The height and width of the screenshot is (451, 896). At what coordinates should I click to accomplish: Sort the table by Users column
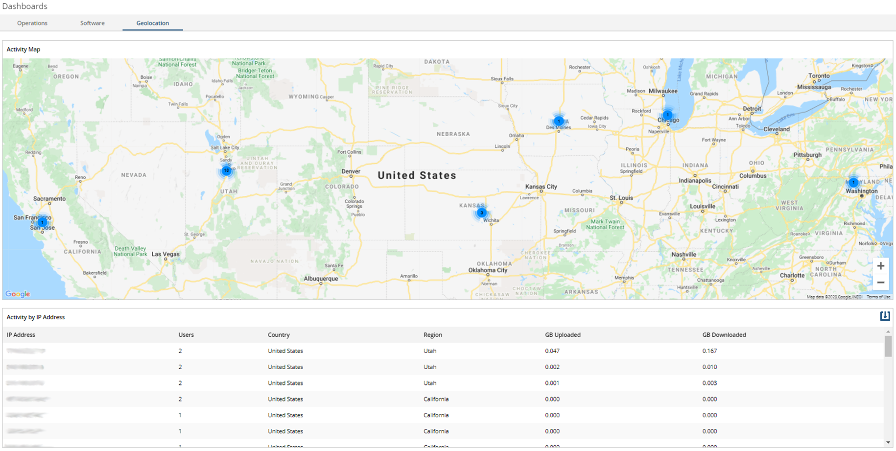[x=186, y=334]
